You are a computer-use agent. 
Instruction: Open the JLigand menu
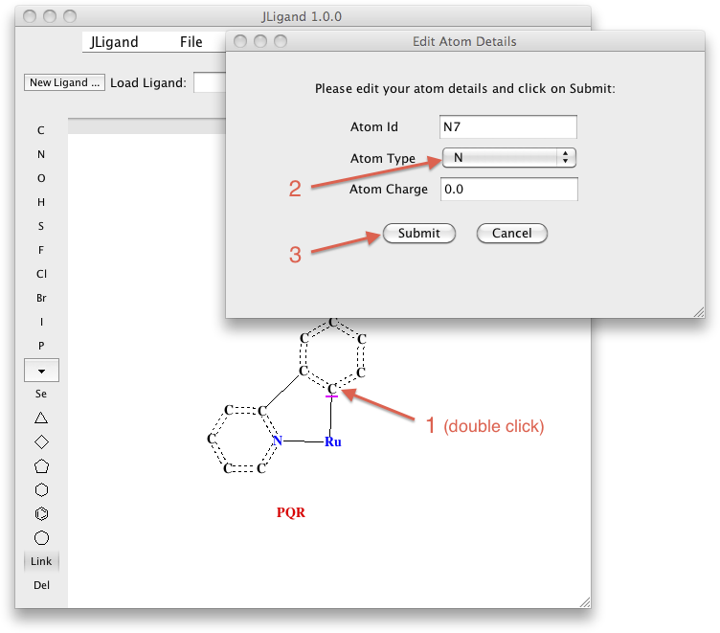point(114,42)
